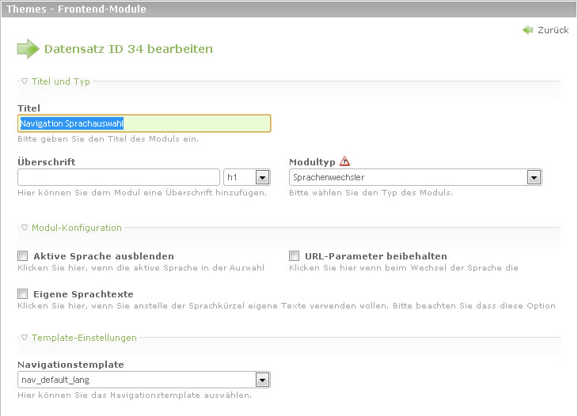Go back via the Zurück link
The height and width of the screenshot is (416, 578).
click(553, 30)
